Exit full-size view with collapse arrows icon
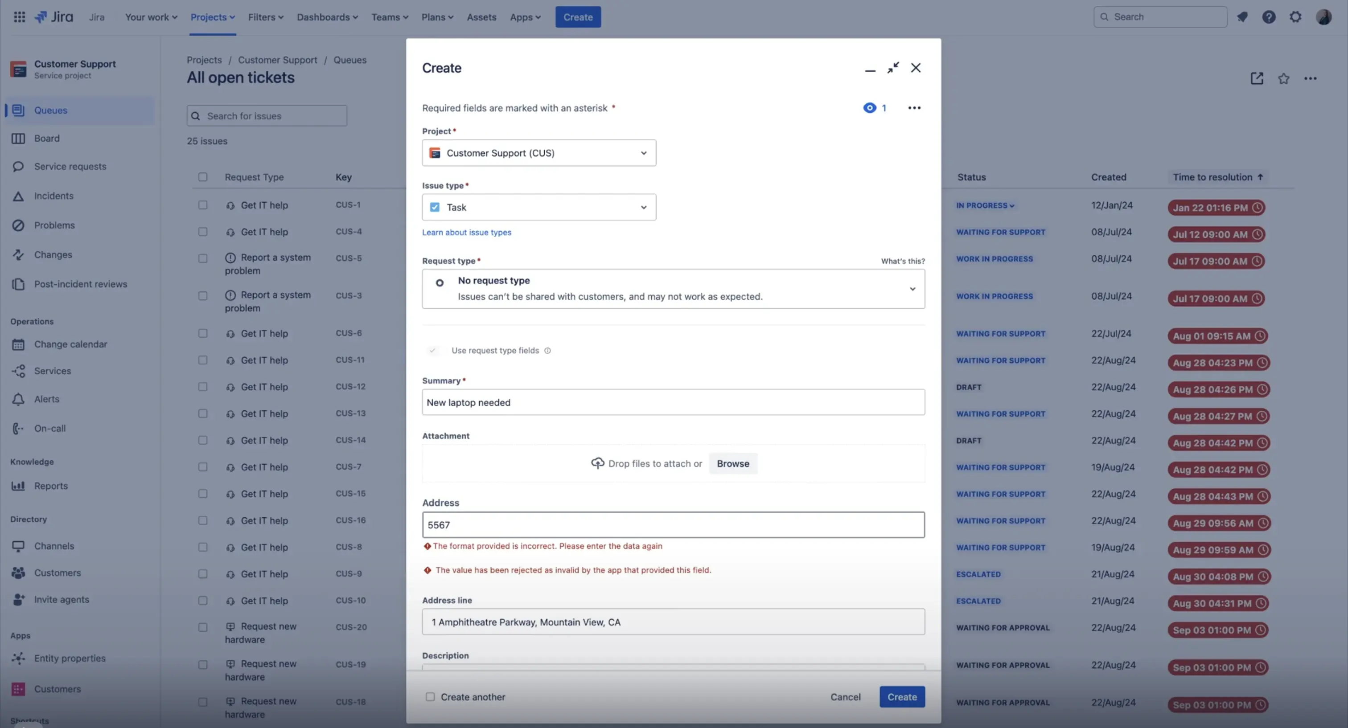 point(893,68)
